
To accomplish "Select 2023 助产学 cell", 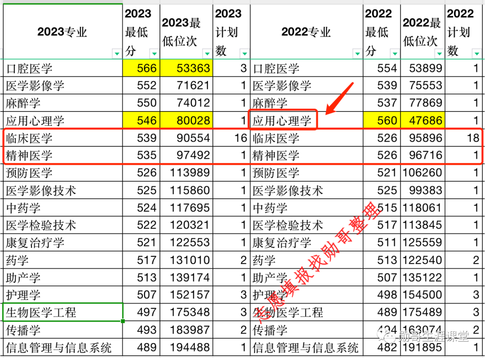I will pos(63,277).
